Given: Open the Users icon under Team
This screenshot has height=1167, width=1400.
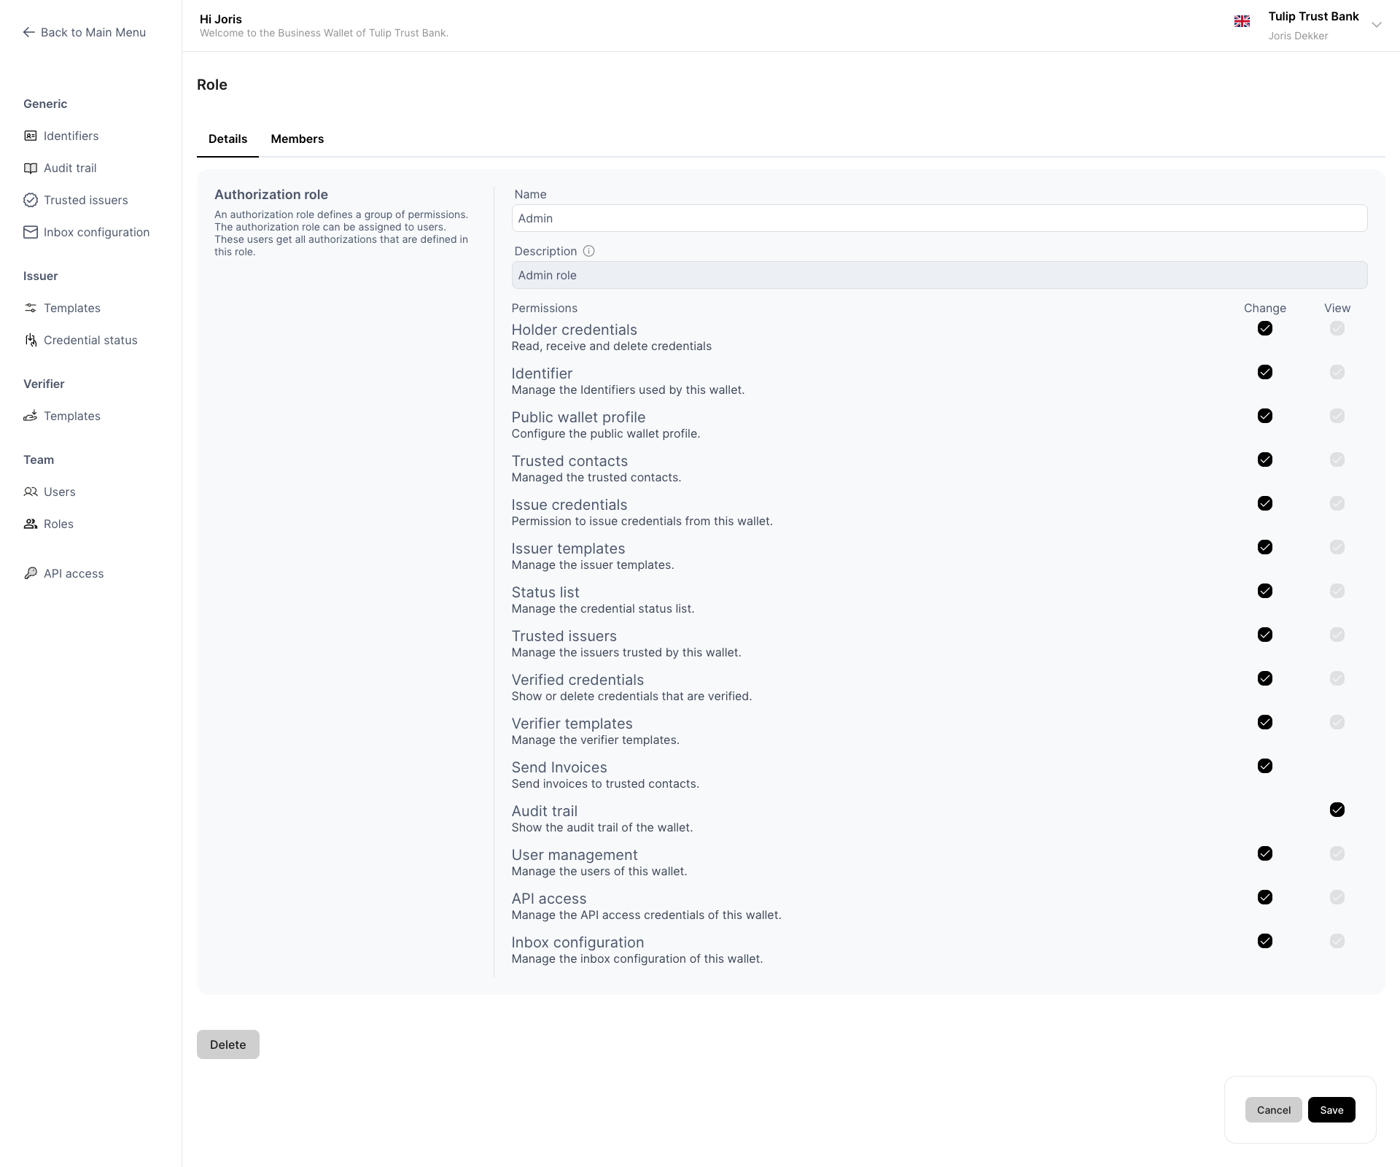Looking at the screenshot, I should pyautogui.click(x=31, y=492).
